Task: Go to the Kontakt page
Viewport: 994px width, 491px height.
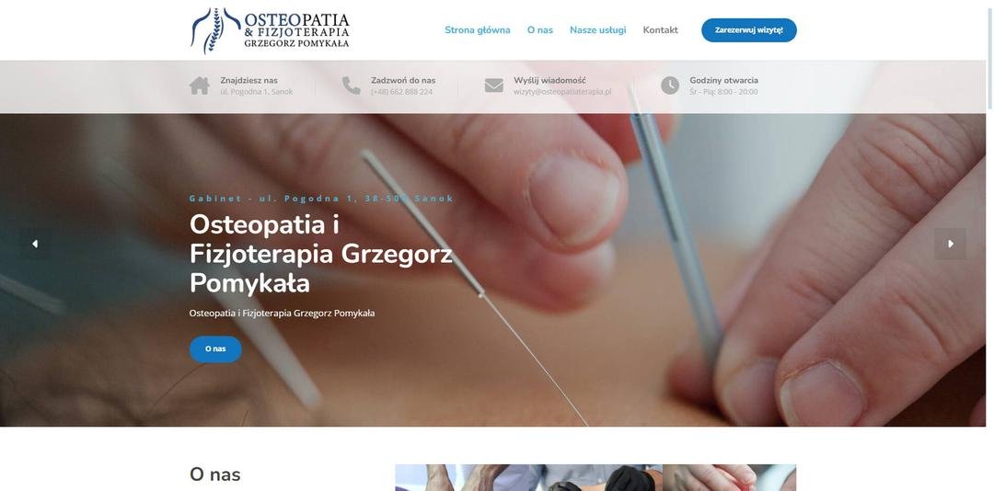Action: [661, 29]
